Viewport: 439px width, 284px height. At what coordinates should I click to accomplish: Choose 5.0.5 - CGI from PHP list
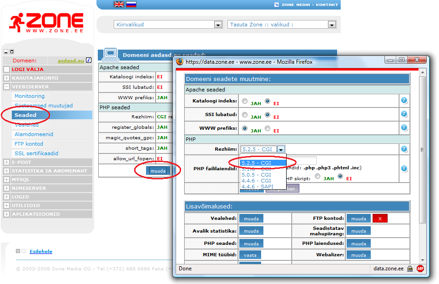click(x=263, y=175)
